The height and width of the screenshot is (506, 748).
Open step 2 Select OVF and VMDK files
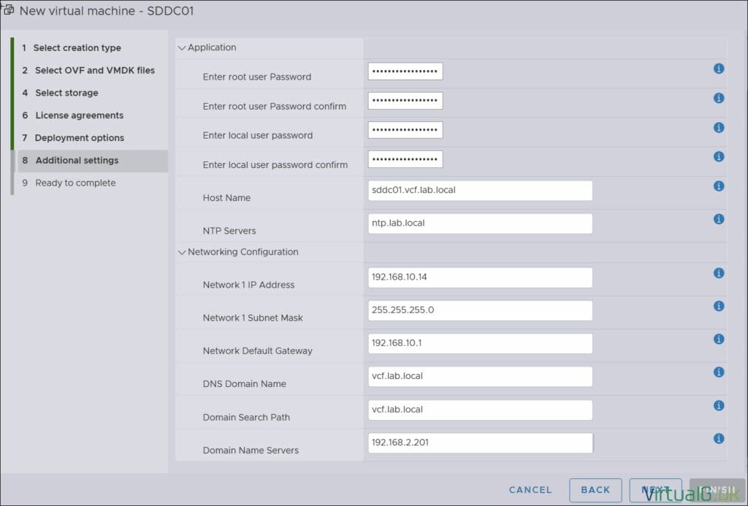94,71
